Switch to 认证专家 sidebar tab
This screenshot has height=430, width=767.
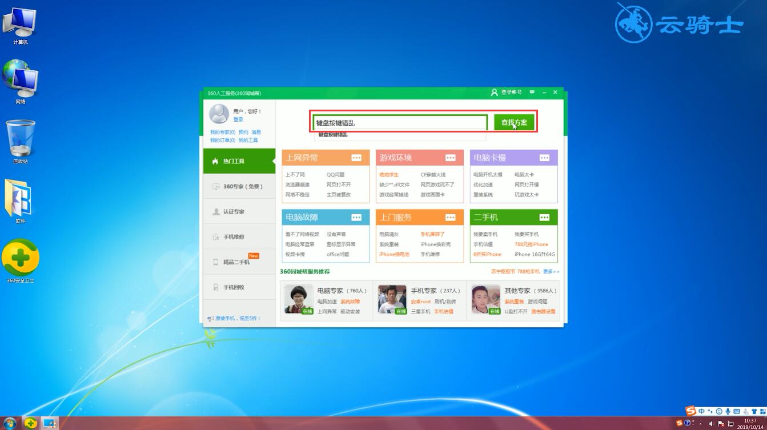(x=239, y=211)
